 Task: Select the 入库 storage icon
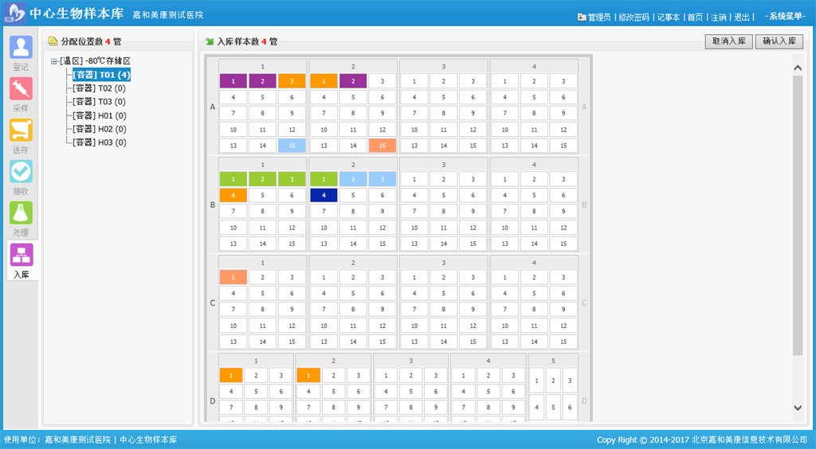[21, 255]
